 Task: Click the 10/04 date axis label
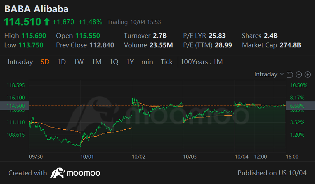click(241, 156)
